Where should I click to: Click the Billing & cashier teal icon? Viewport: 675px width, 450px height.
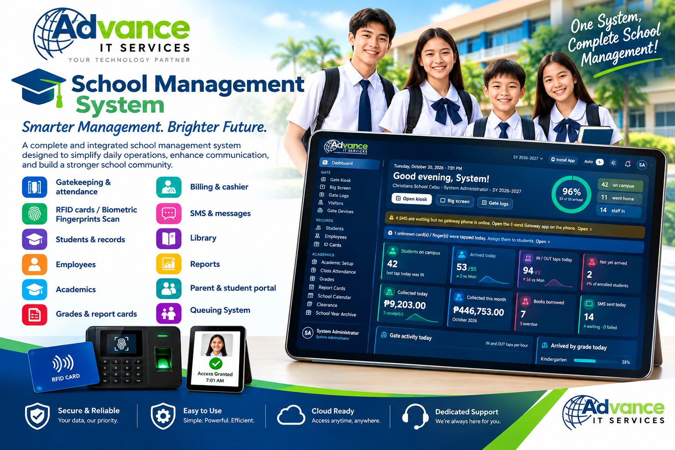pos(169,187)
